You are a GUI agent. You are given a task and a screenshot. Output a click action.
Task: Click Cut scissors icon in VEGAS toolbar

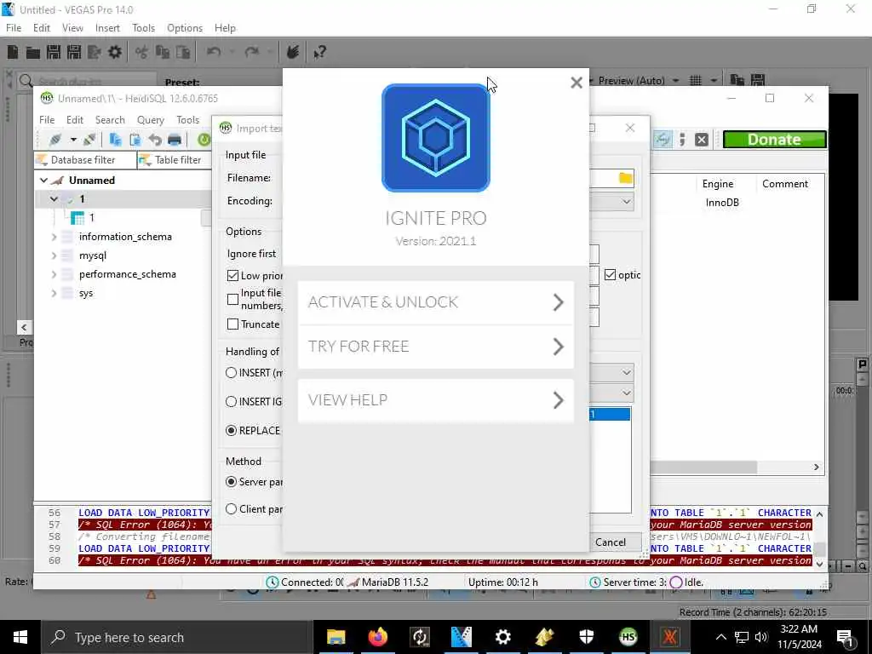[142, 52]
